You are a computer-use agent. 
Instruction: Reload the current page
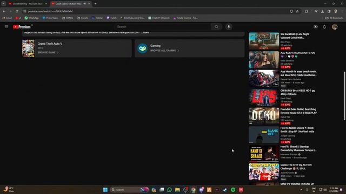click(x=17, y=11)
